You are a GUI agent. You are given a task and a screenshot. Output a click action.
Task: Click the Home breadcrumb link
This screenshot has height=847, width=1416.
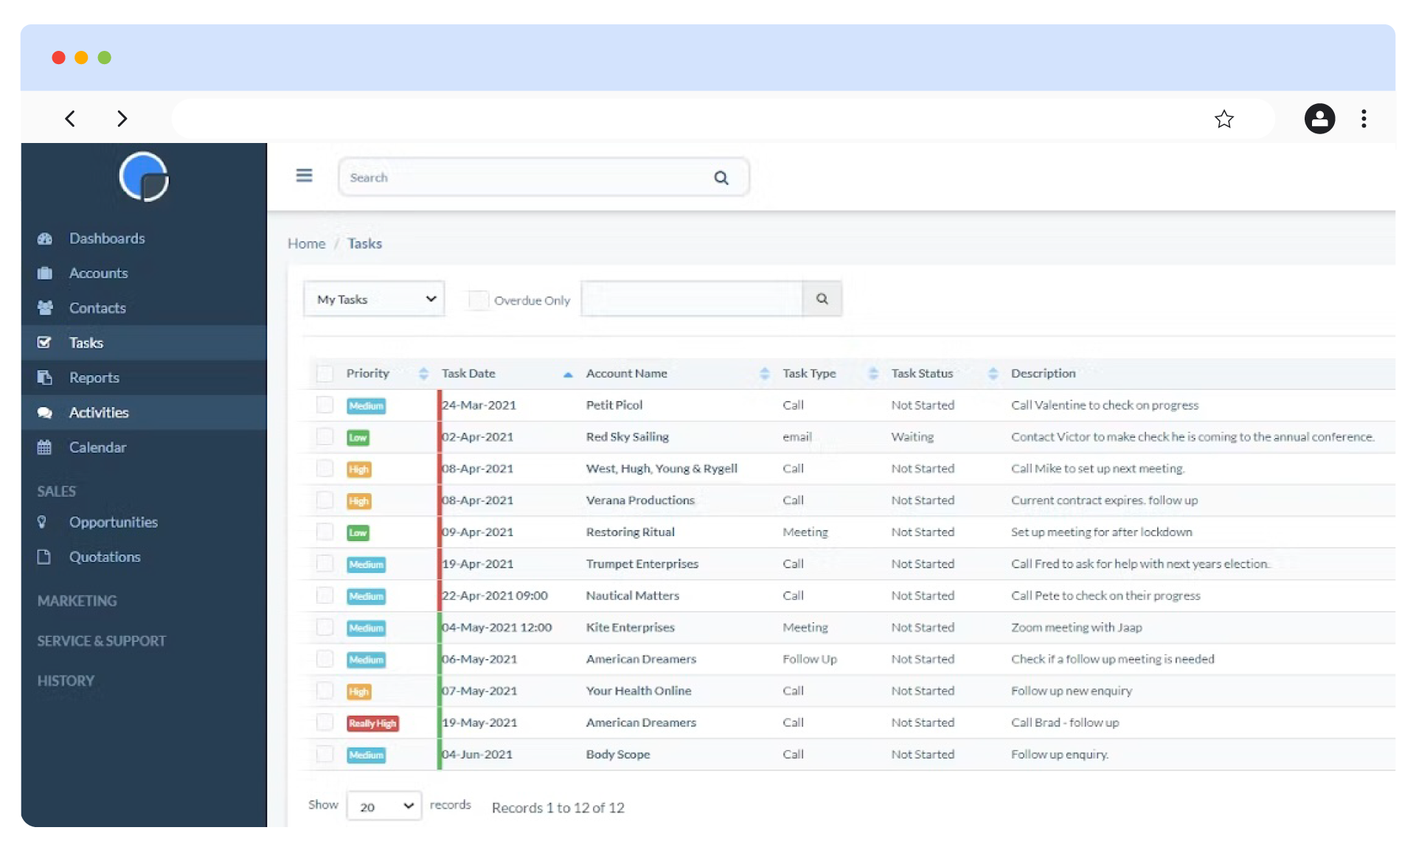[306, 243]
